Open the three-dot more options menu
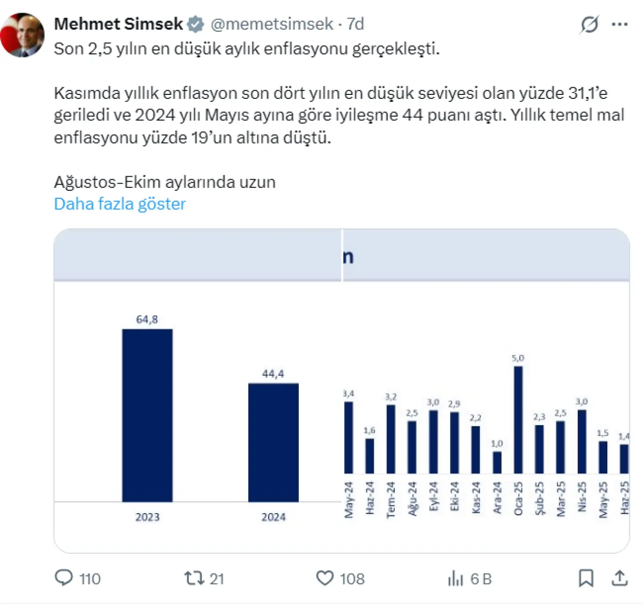 (x=620, y=24)
